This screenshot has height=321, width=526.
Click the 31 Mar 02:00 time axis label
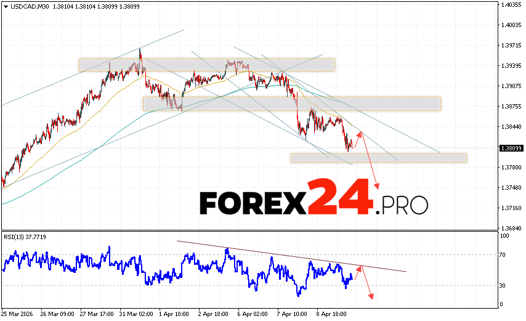136,313
